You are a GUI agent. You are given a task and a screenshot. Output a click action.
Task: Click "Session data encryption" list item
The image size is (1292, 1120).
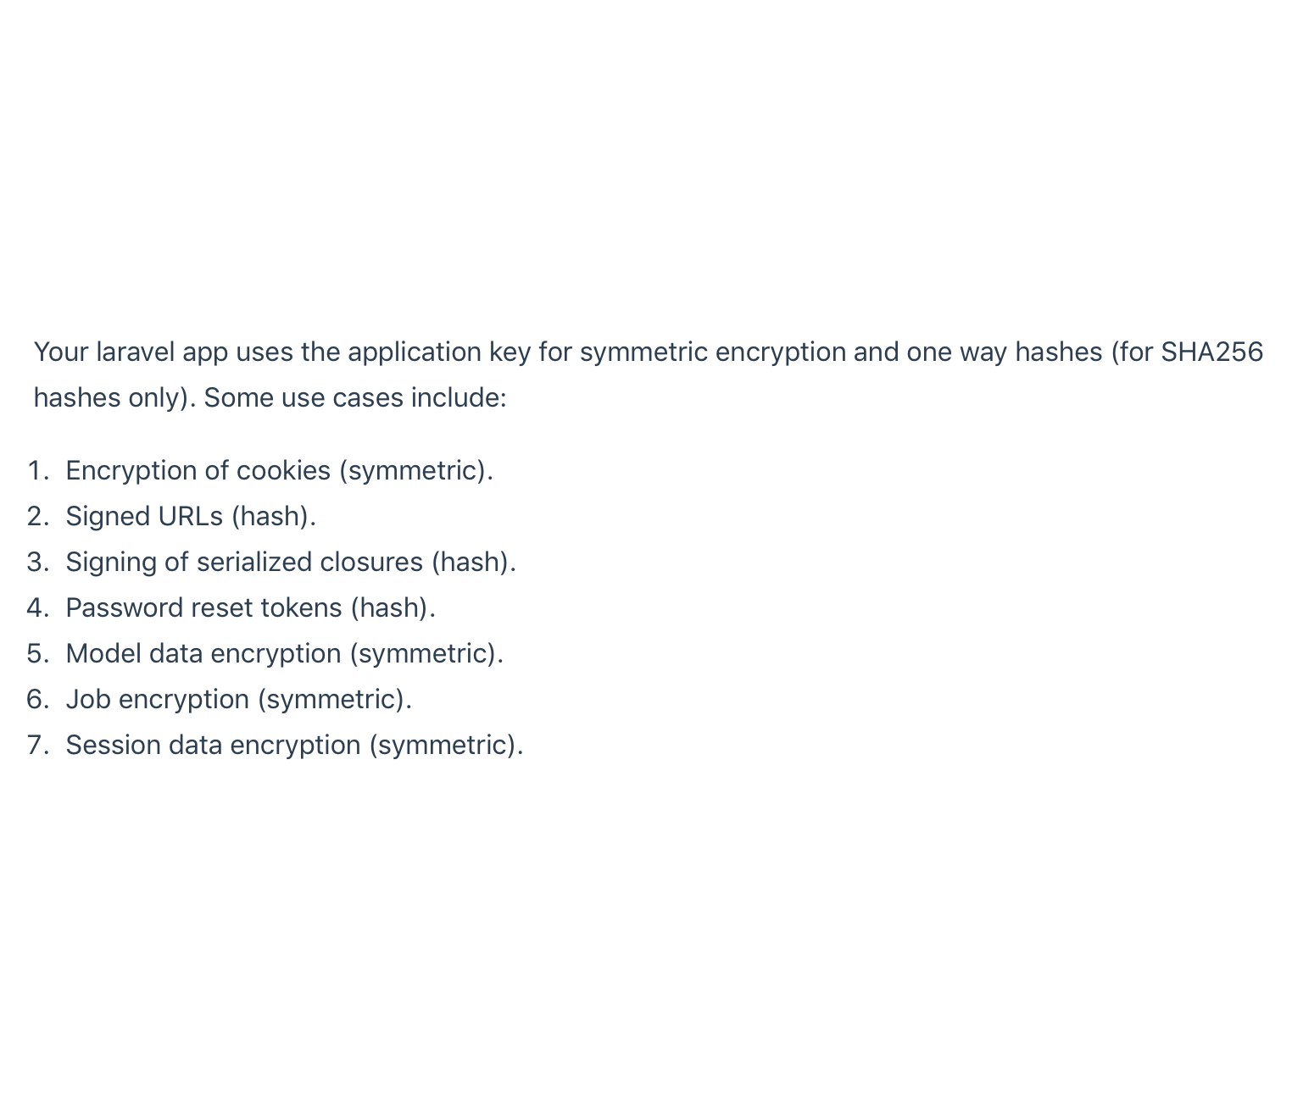[x=293, y=745]
